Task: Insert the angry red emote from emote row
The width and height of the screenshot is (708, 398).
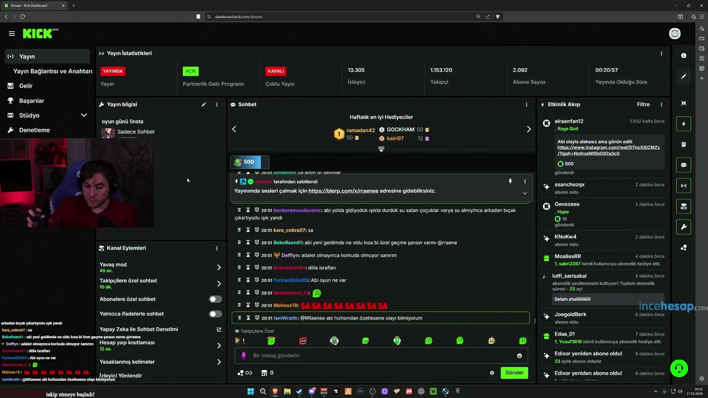Action: [303, 341]
